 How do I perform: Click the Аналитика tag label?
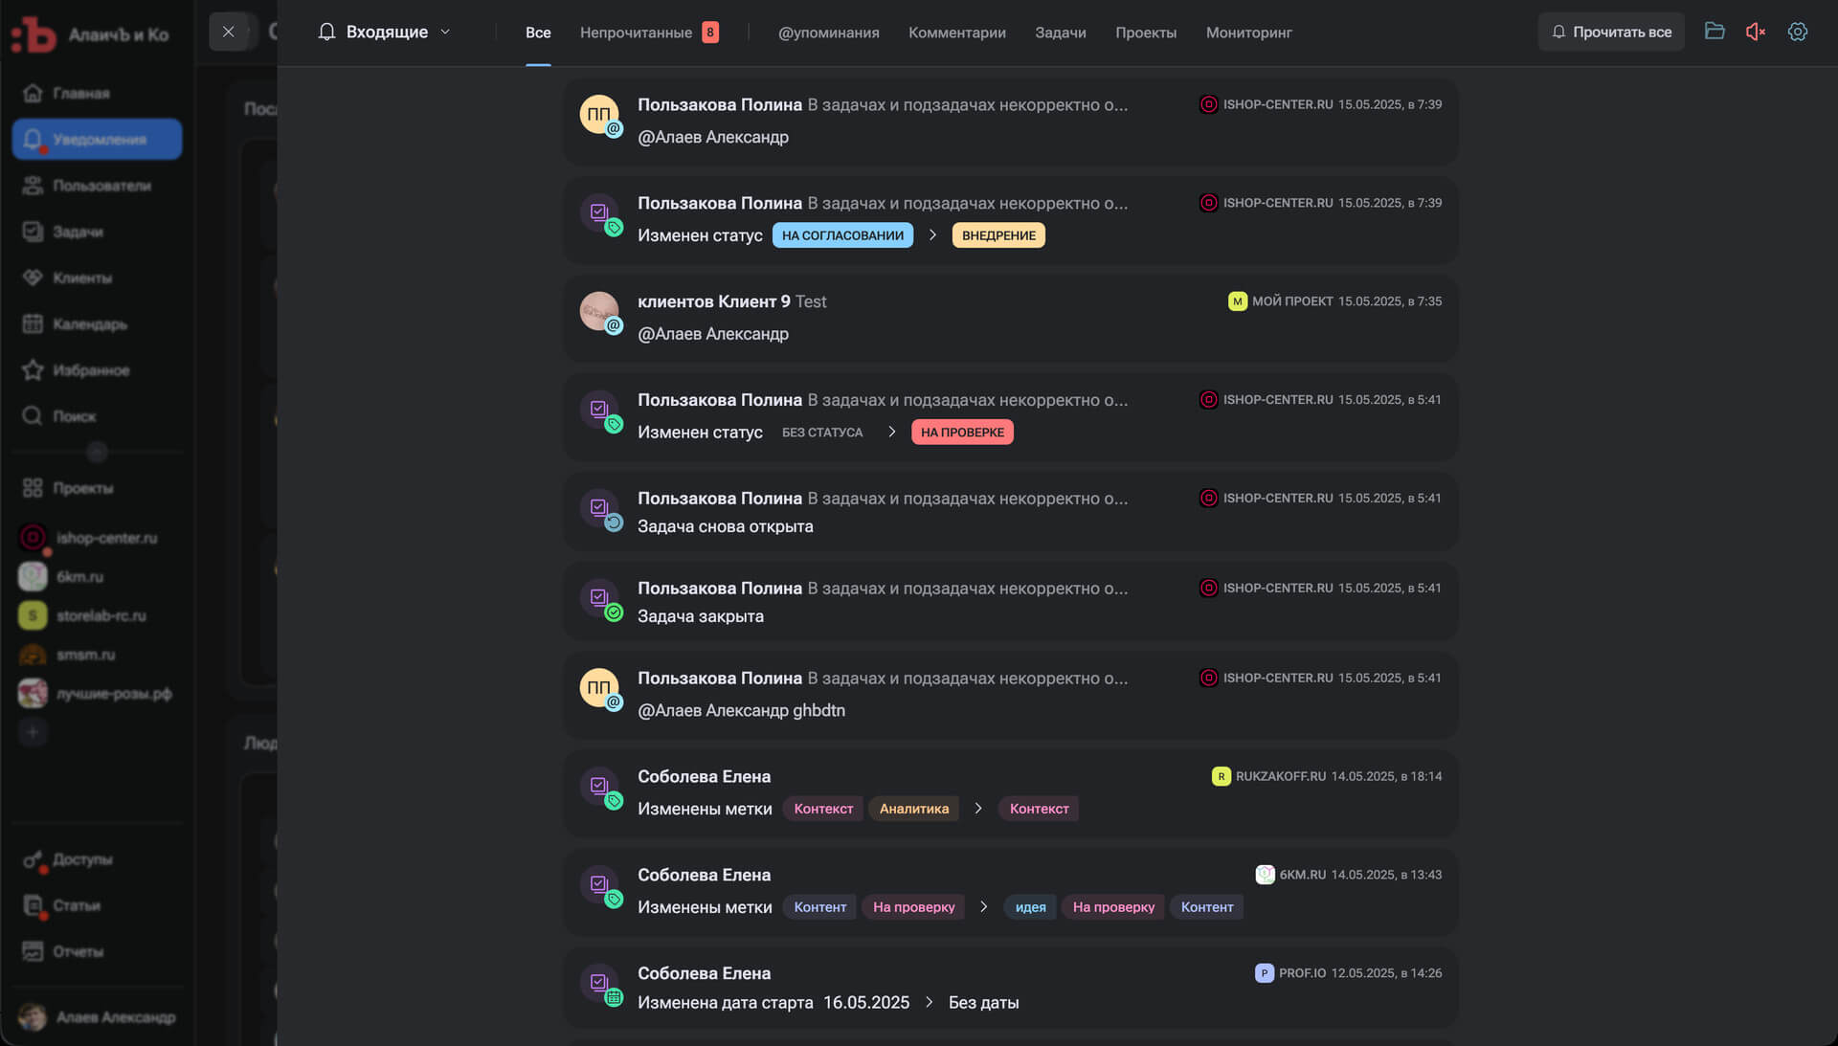(x=913, y=809)
